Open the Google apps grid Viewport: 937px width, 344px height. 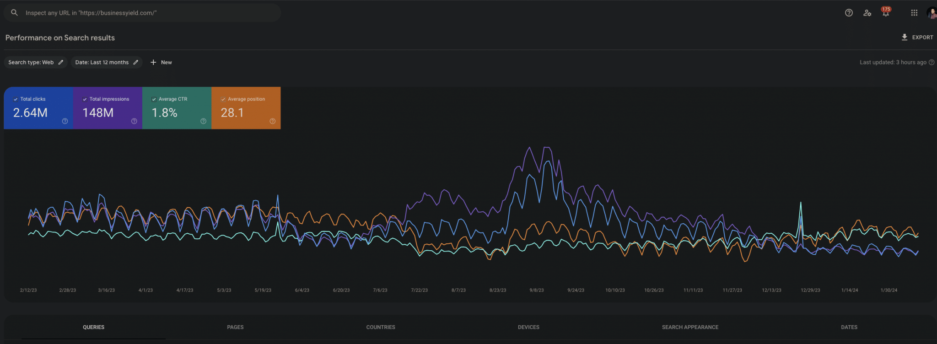click(914, 13)
